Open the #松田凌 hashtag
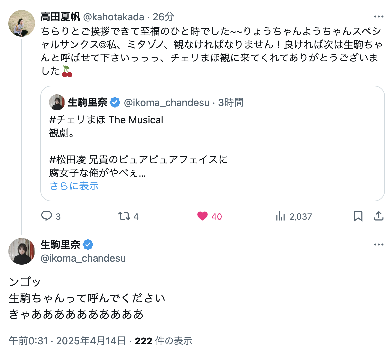Image resolution: width=392 pixels, height=355 pixels. click(68, 160)
